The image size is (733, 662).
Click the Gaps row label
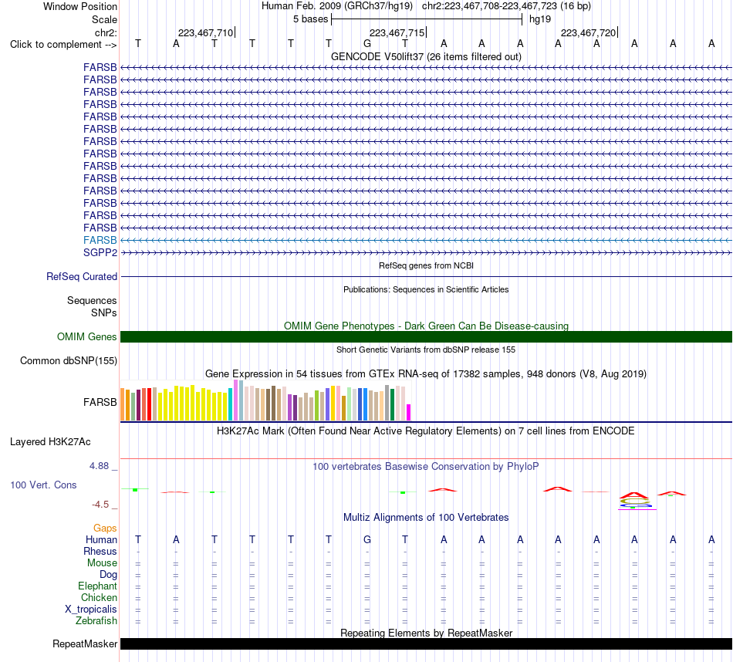coord(105,528)
